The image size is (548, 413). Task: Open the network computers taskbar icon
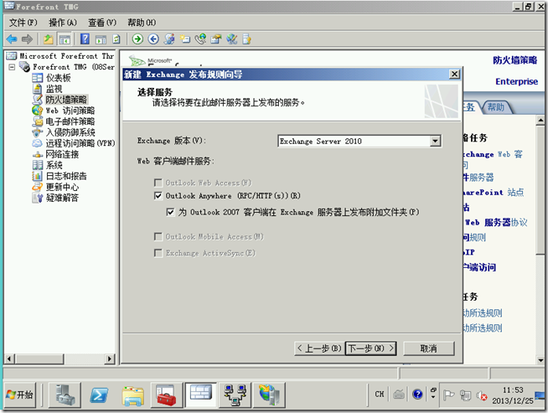(235, 395)
